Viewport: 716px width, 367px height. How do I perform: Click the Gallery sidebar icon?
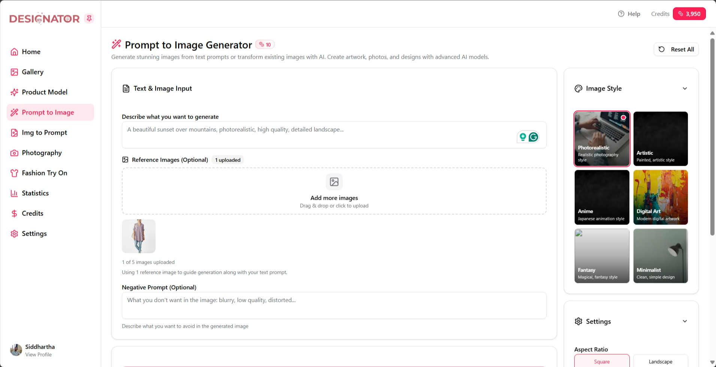click(14, 72)
